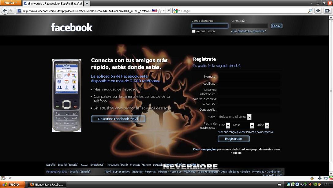The height and width of the screenshot is (188, 333).
Task: Click the Apellidos registration field
Action: (x=249, y=83)
